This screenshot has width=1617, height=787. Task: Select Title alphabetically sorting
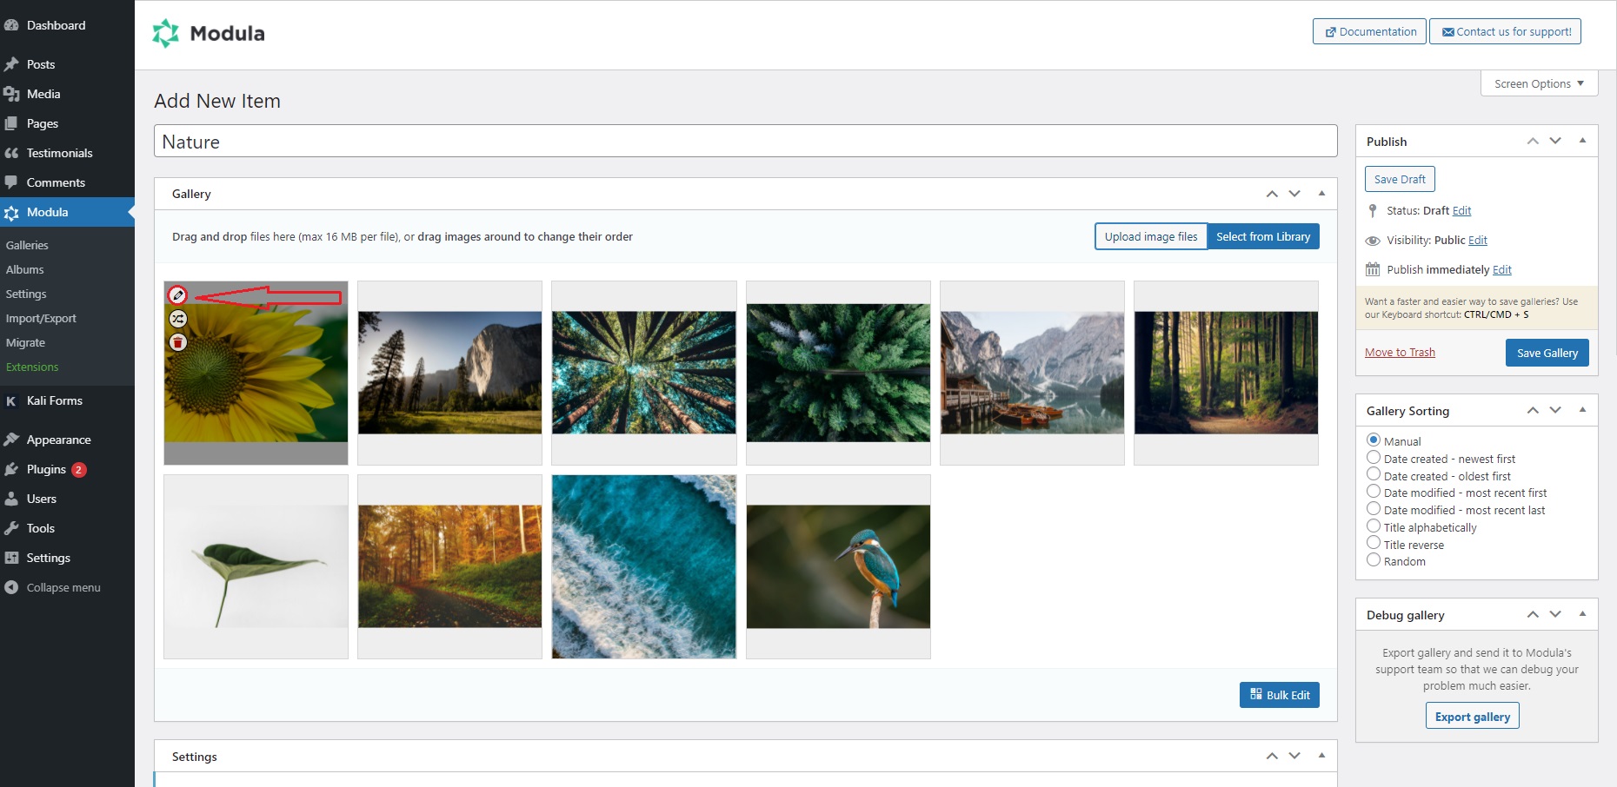tap(1374, 526)
